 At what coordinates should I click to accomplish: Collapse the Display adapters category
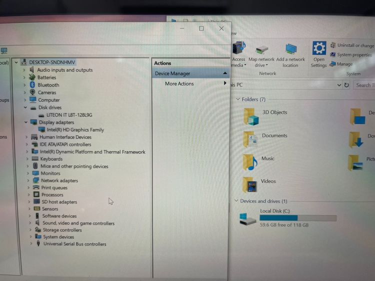[26, 122]
